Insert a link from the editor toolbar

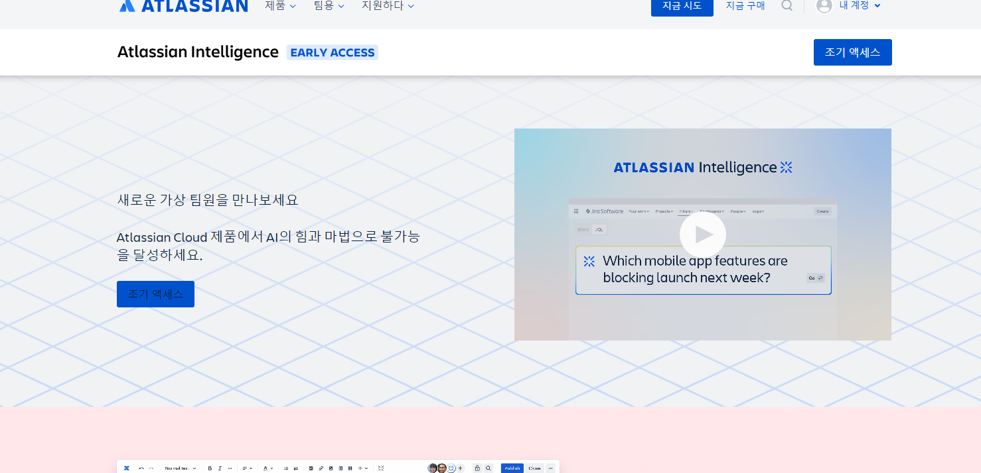[x=321, y=468]
